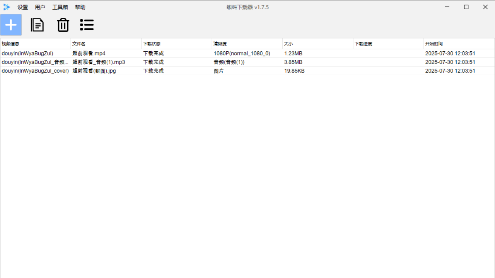
Task: Select the 超前观看_音频(1).mp3 row
Action: (99, 62)
